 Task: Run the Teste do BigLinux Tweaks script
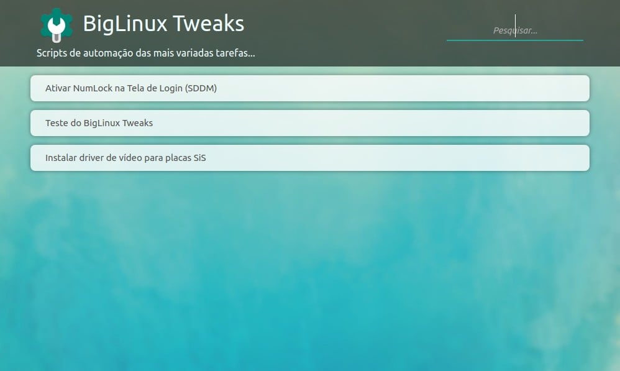coord(310,123)
